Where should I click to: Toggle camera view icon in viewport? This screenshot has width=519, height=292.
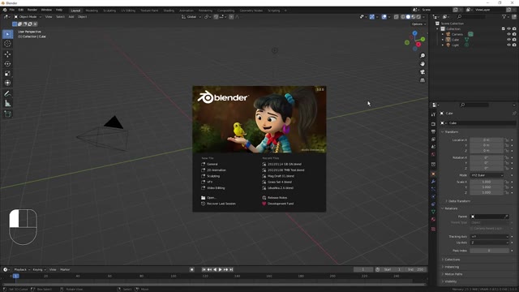coord(422,72)
